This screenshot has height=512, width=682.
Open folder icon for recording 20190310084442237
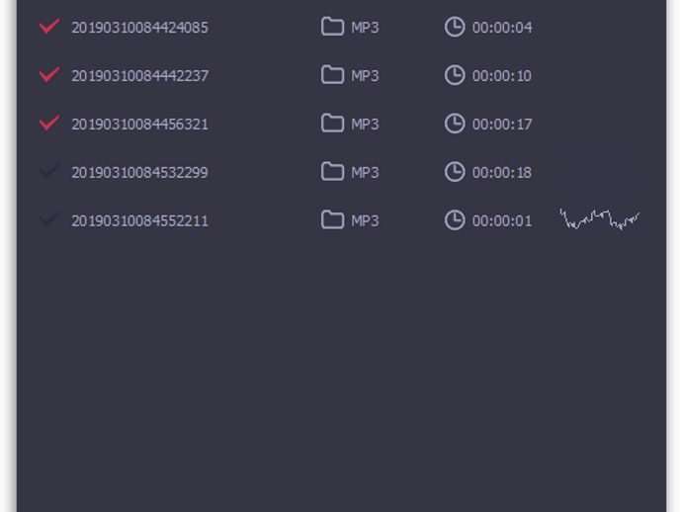(x=332, y=75)
